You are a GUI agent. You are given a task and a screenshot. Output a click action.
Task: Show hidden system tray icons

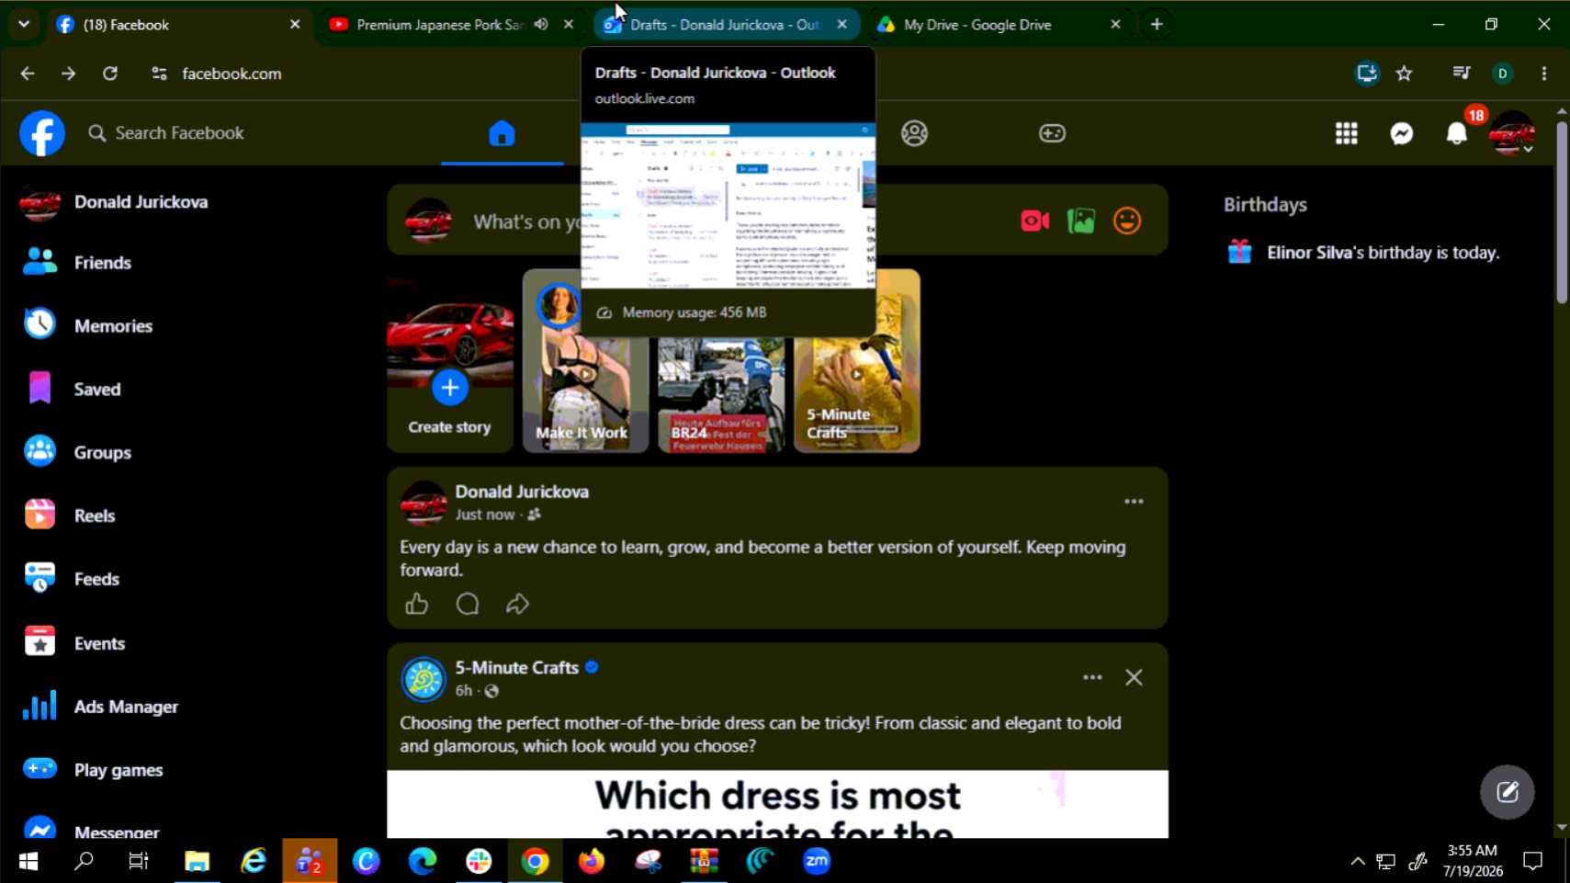[1357, 861]
